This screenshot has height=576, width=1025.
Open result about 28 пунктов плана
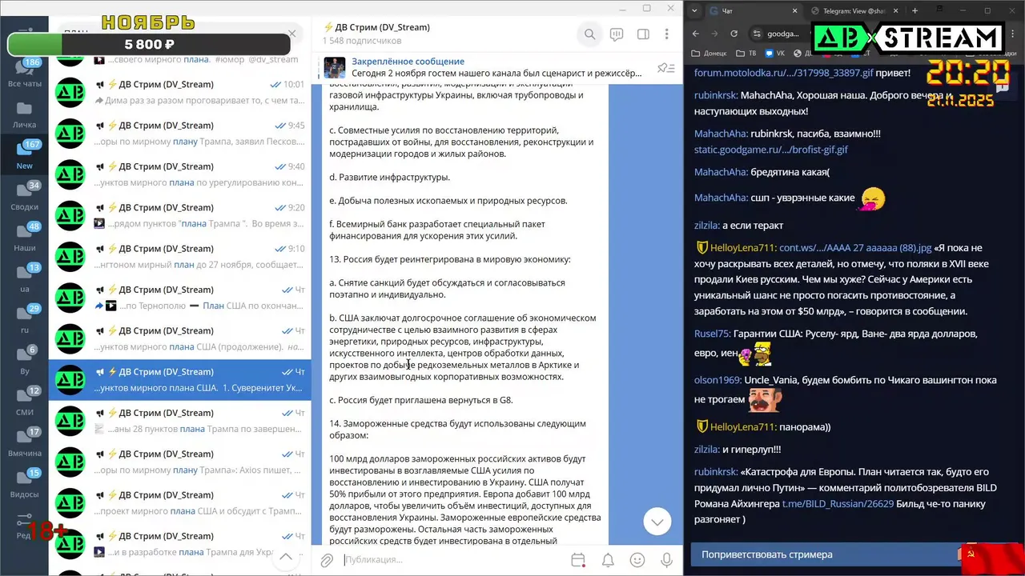pos(180,421)
